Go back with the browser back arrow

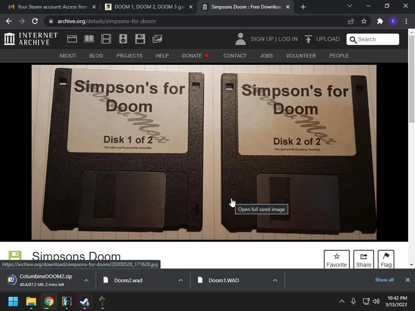click(x=9, y=21)
